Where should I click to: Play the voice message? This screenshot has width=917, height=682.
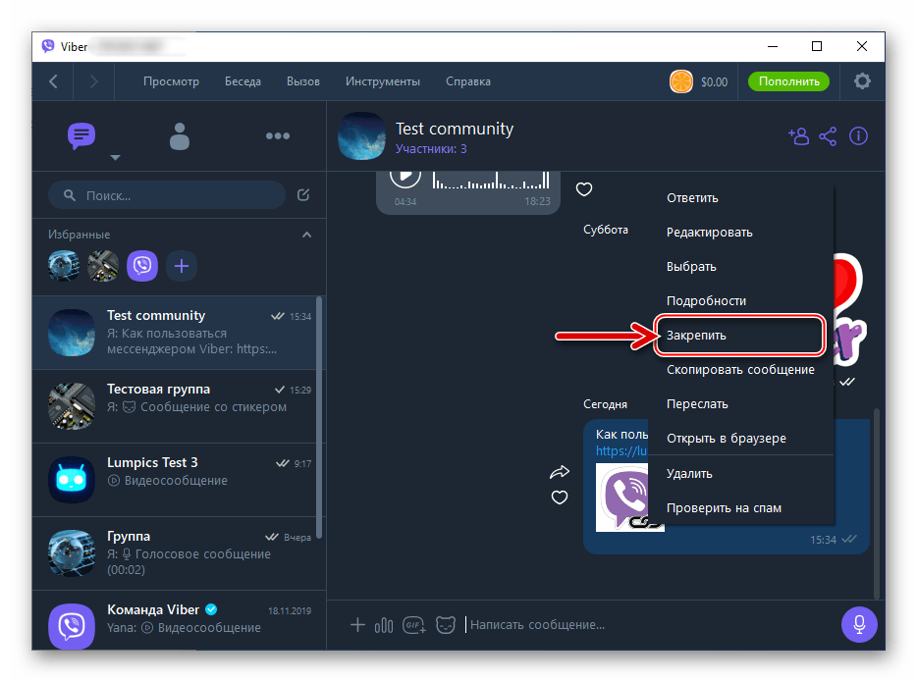point(405,176)
